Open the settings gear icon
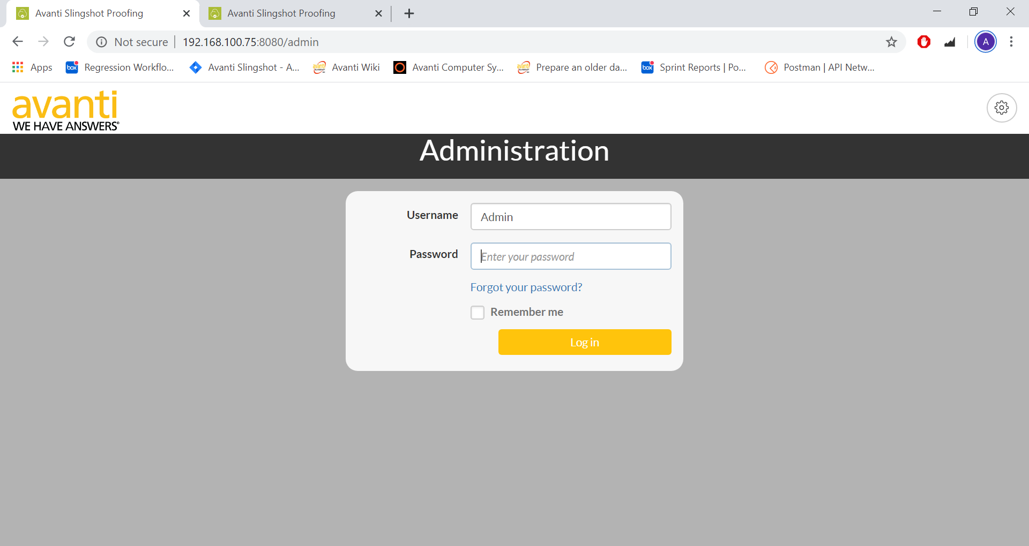 [x=1002, y=108]
